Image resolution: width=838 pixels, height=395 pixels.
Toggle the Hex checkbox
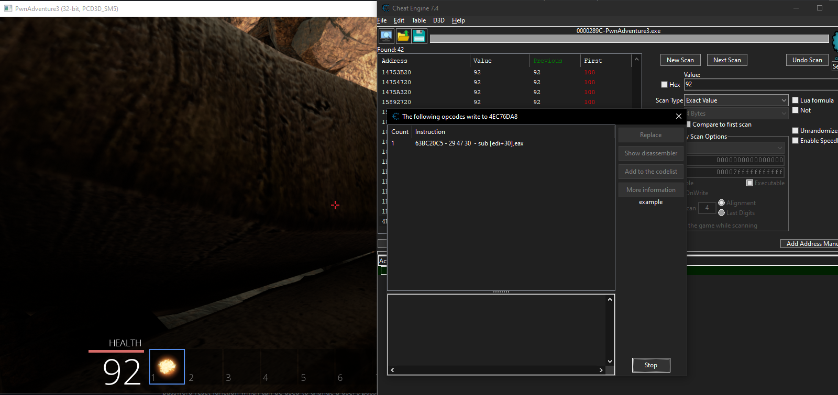[x=664, y=84]
